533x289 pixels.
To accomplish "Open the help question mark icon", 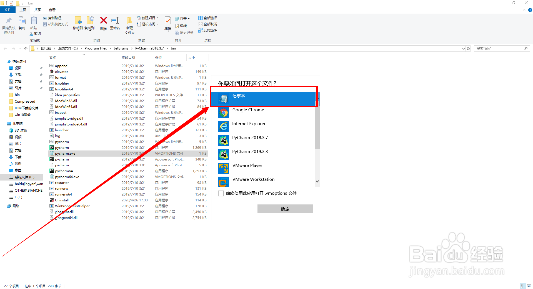I will [530, 10].
